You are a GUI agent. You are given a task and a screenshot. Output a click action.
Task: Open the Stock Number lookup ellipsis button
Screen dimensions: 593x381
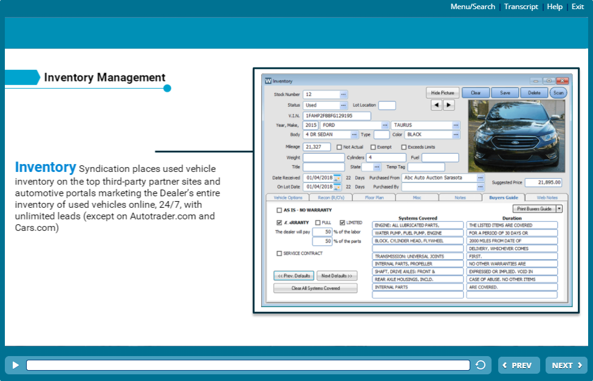[343, 95]
